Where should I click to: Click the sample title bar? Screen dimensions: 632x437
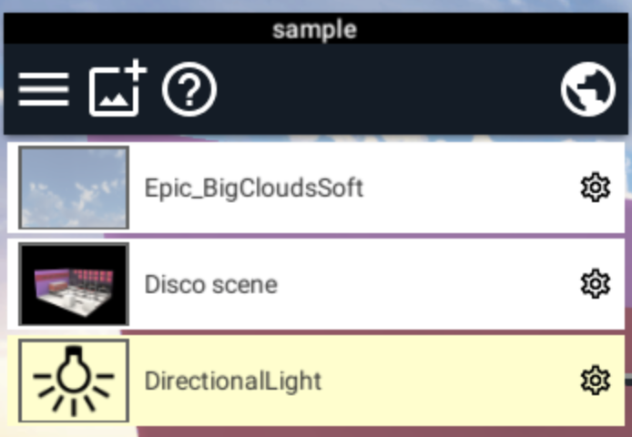(316, 28)
